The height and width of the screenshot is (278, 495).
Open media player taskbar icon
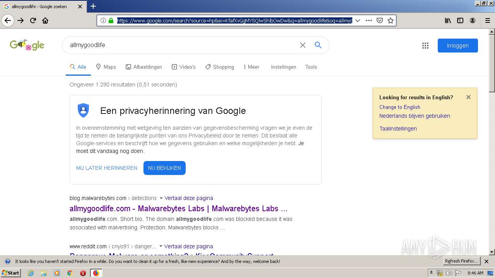57,273
